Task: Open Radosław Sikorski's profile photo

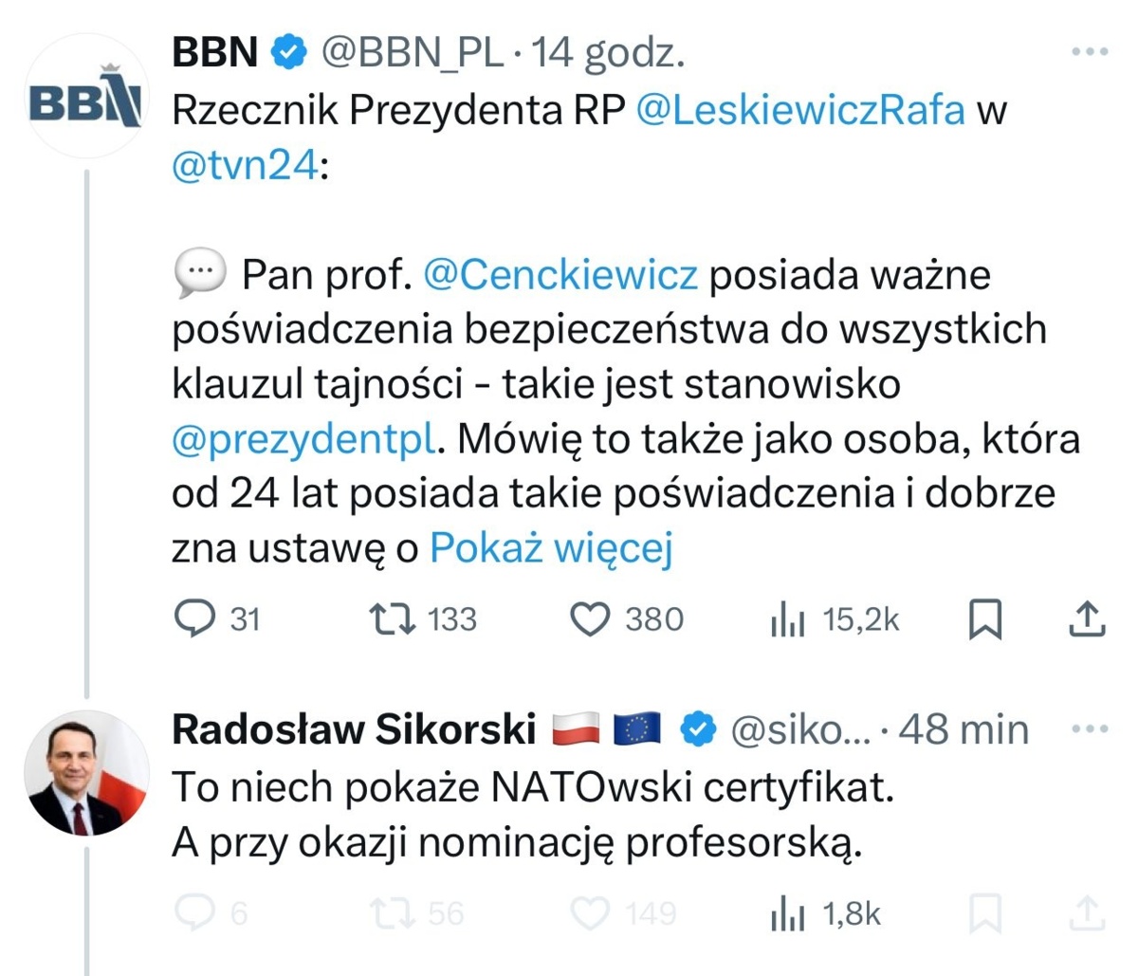Action: [x=86, y=773]
